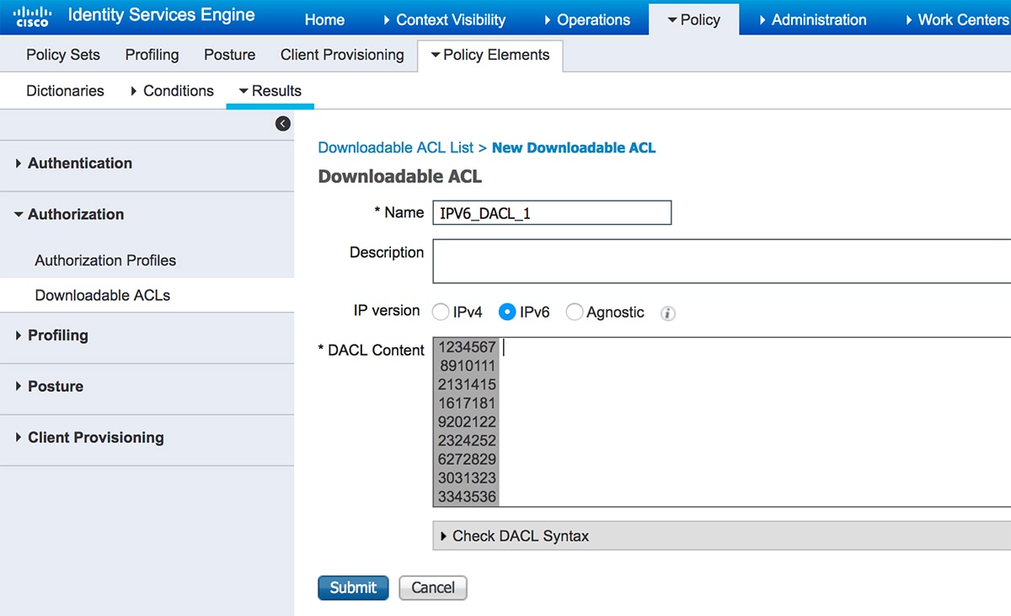Show IP version info tooltip icon
Viewport: 1011px width, 616px height.
pyautogui.click(x=668, y=313)
